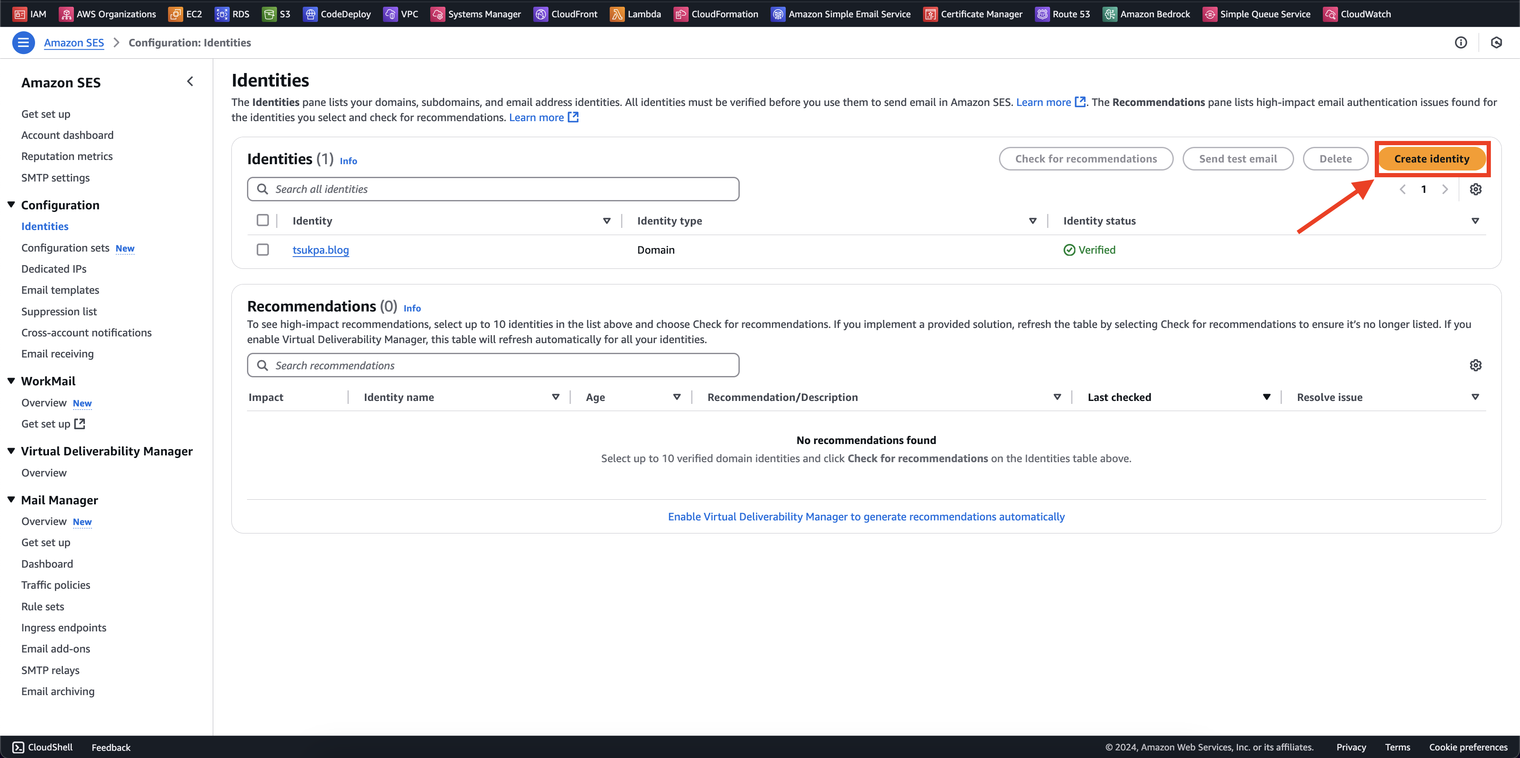Screen dimensions: 1520x758
Task: Search the identities input field
Action: [494, 188]
